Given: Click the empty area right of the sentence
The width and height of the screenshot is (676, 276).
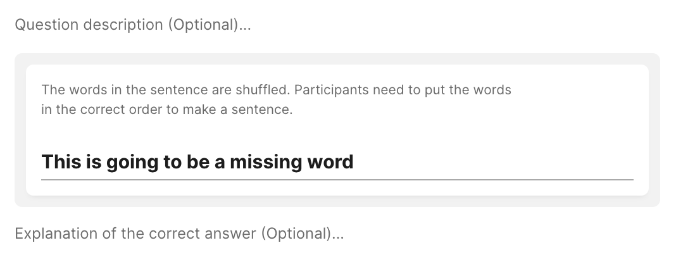Looking at the screenshot, I should (494, 162).
